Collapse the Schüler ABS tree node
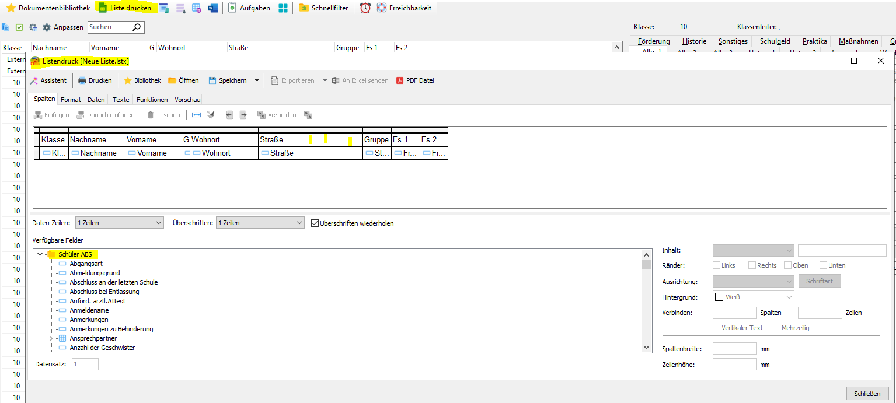896x403 pixels. click(40, 254)
